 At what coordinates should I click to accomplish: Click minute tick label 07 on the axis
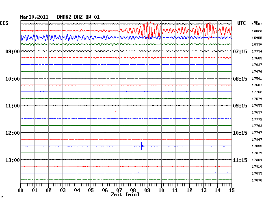tap(119, 190)
